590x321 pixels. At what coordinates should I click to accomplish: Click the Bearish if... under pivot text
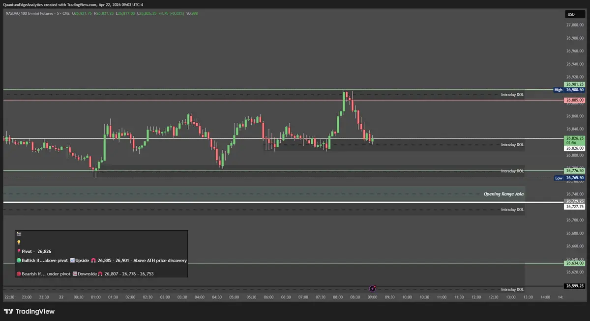pos(46,274)
